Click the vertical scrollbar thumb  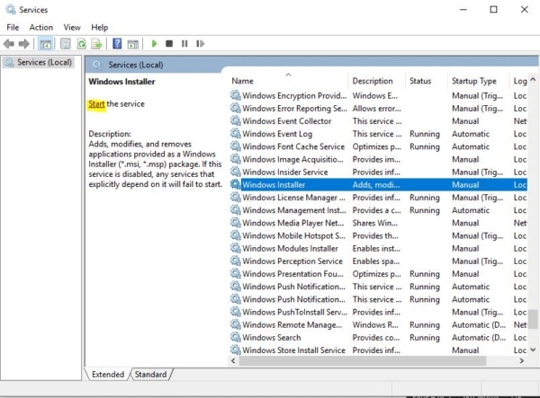point(533,319)
